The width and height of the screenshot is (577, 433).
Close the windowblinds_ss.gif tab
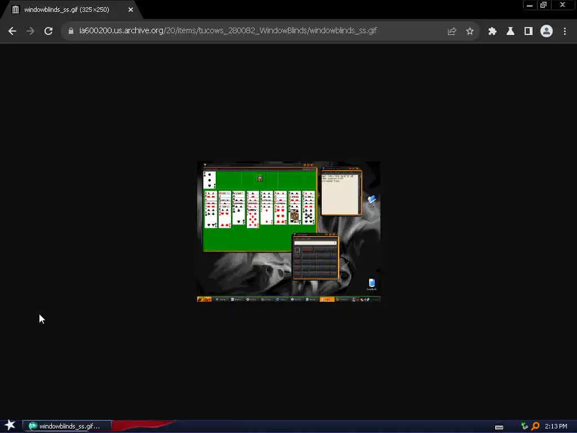(x=131, y=10)
